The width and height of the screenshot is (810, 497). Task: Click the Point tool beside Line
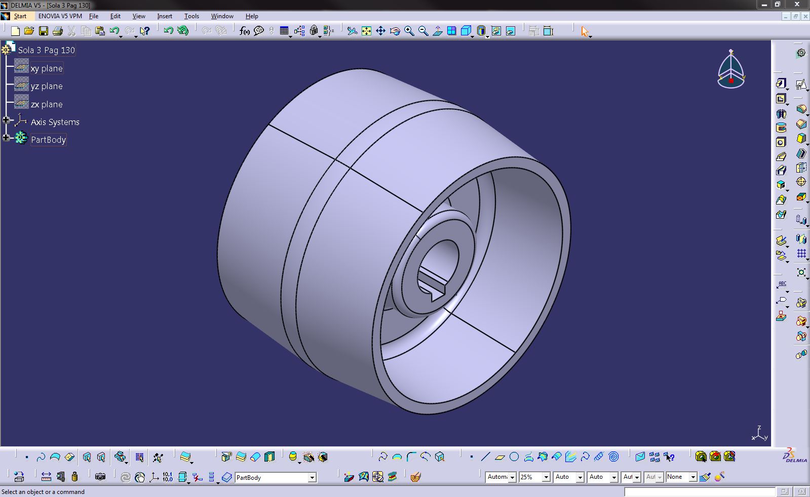coord(472,457)
